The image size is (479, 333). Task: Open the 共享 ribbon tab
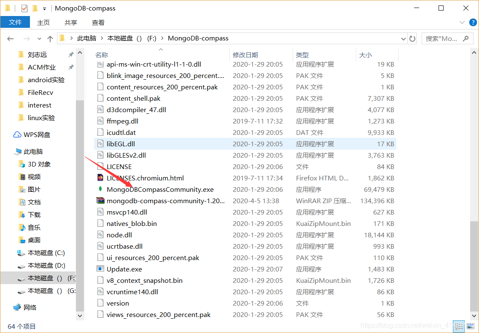(71, 23)
